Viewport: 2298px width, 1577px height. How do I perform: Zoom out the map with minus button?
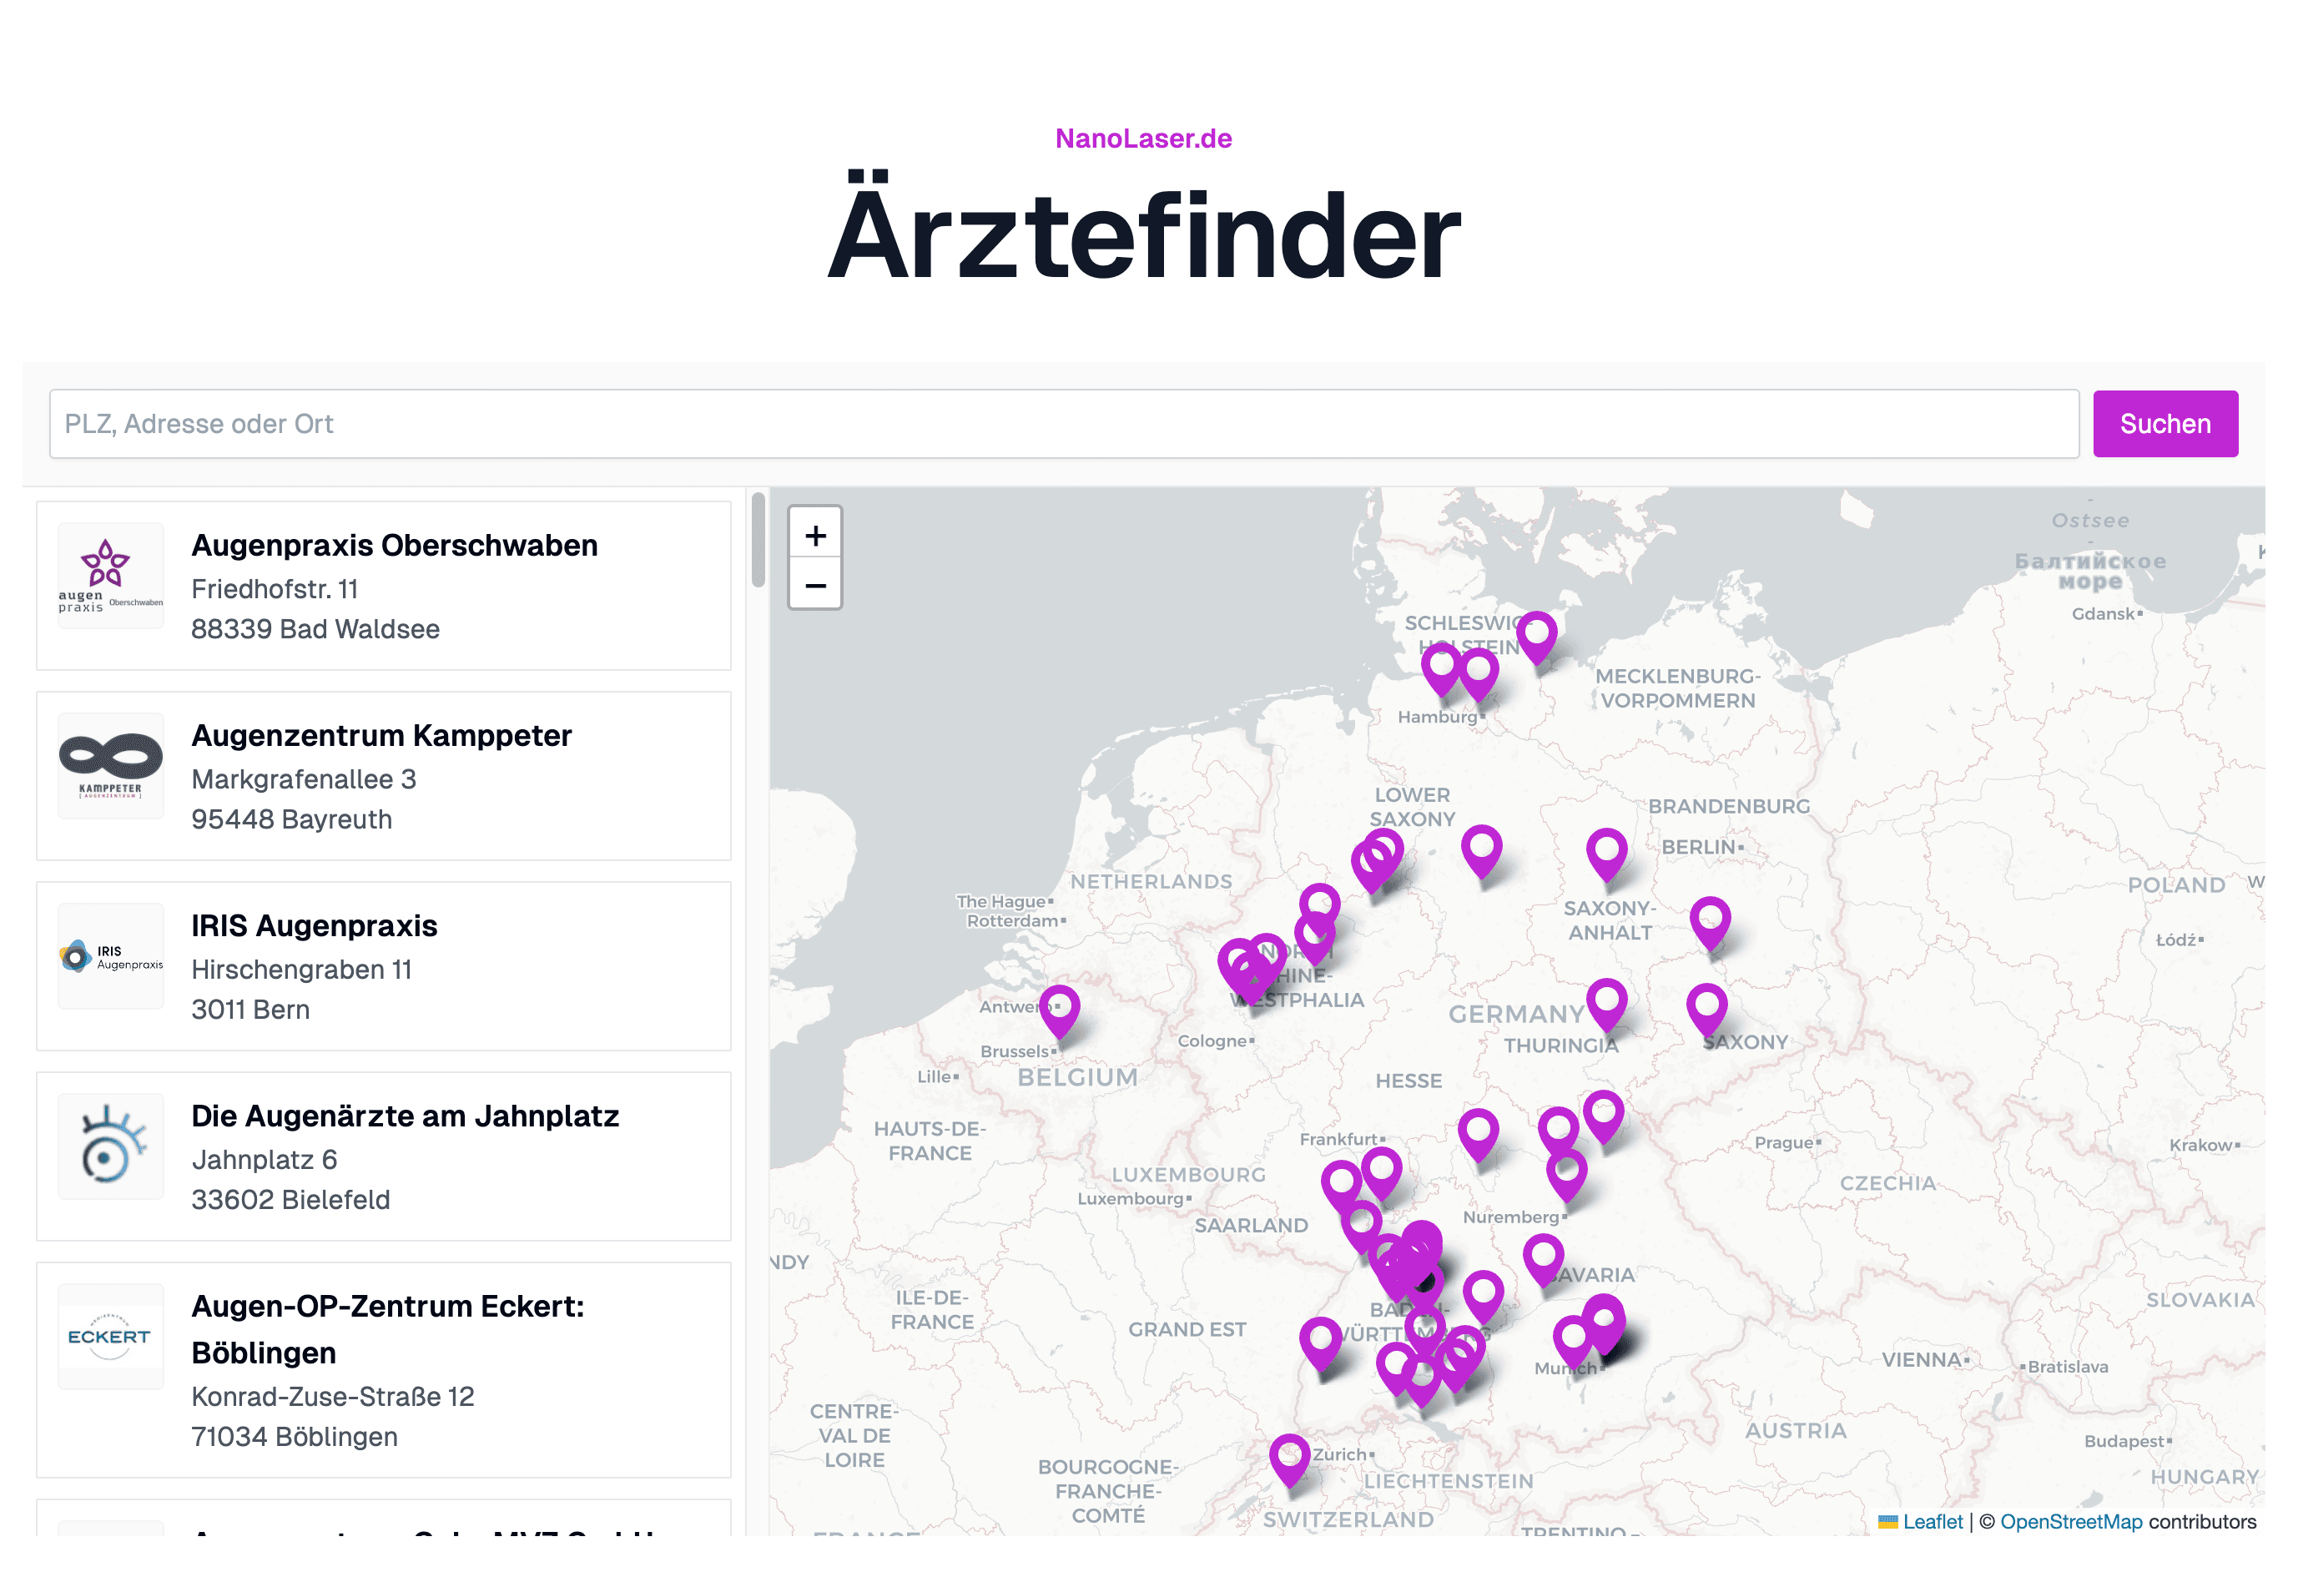tap(814, 585)
